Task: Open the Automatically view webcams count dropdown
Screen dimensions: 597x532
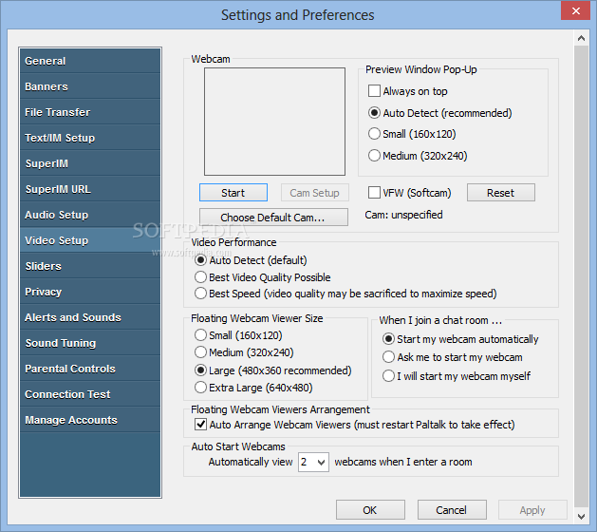Action: (313, 462)
